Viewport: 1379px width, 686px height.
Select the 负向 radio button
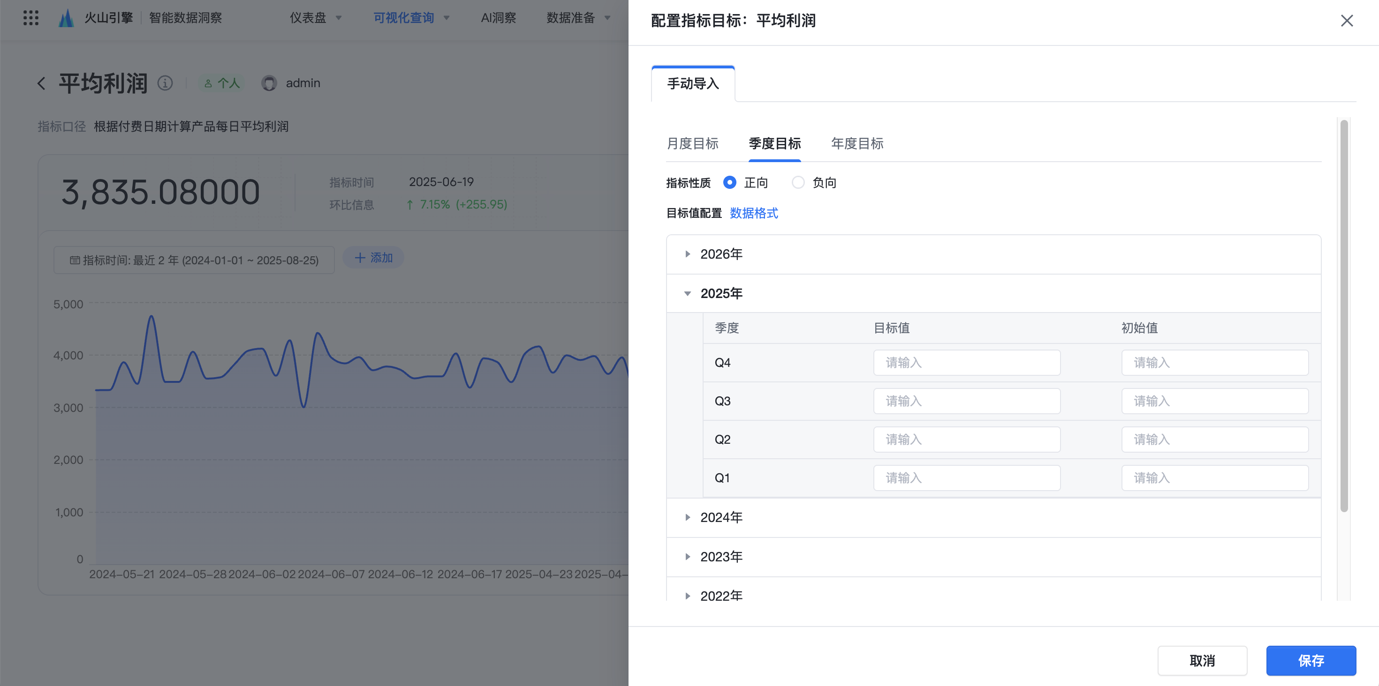[x=798, y=183]
